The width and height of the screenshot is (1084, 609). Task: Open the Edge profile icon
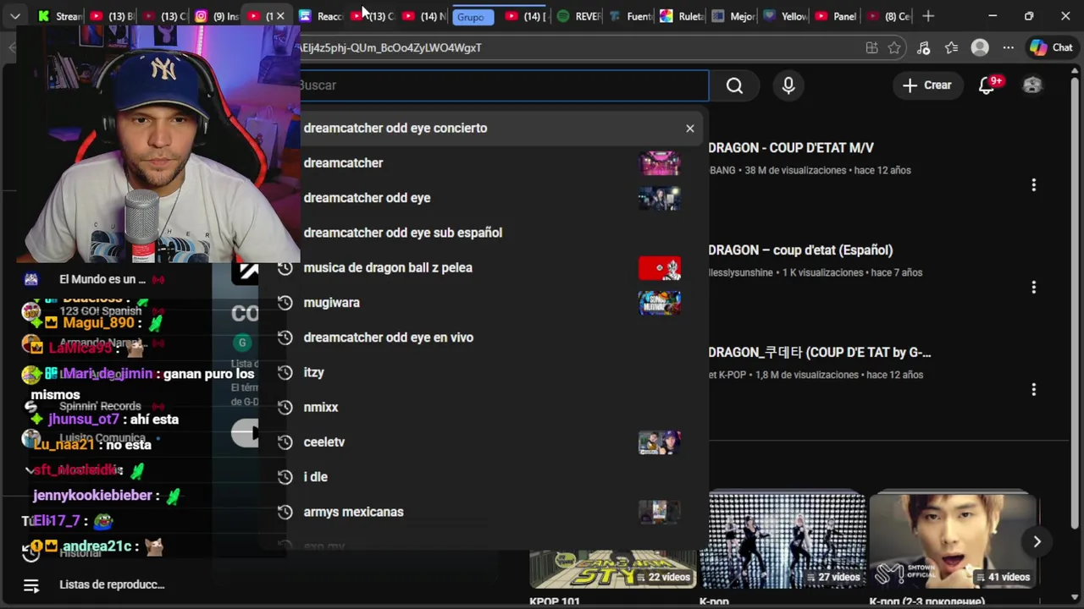click(x=980, y=48)
